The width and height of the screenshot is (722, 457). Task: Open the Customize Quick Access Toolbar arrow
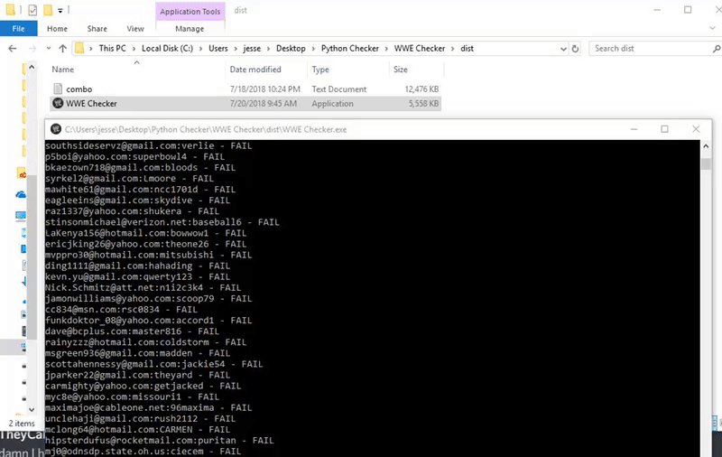click(x=60, y=10)
